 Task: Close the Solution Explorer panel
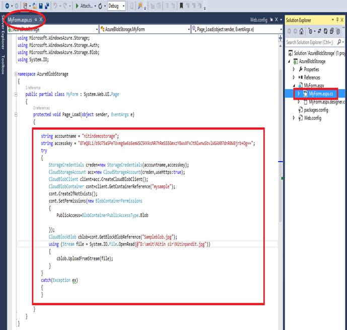point(342,20)
